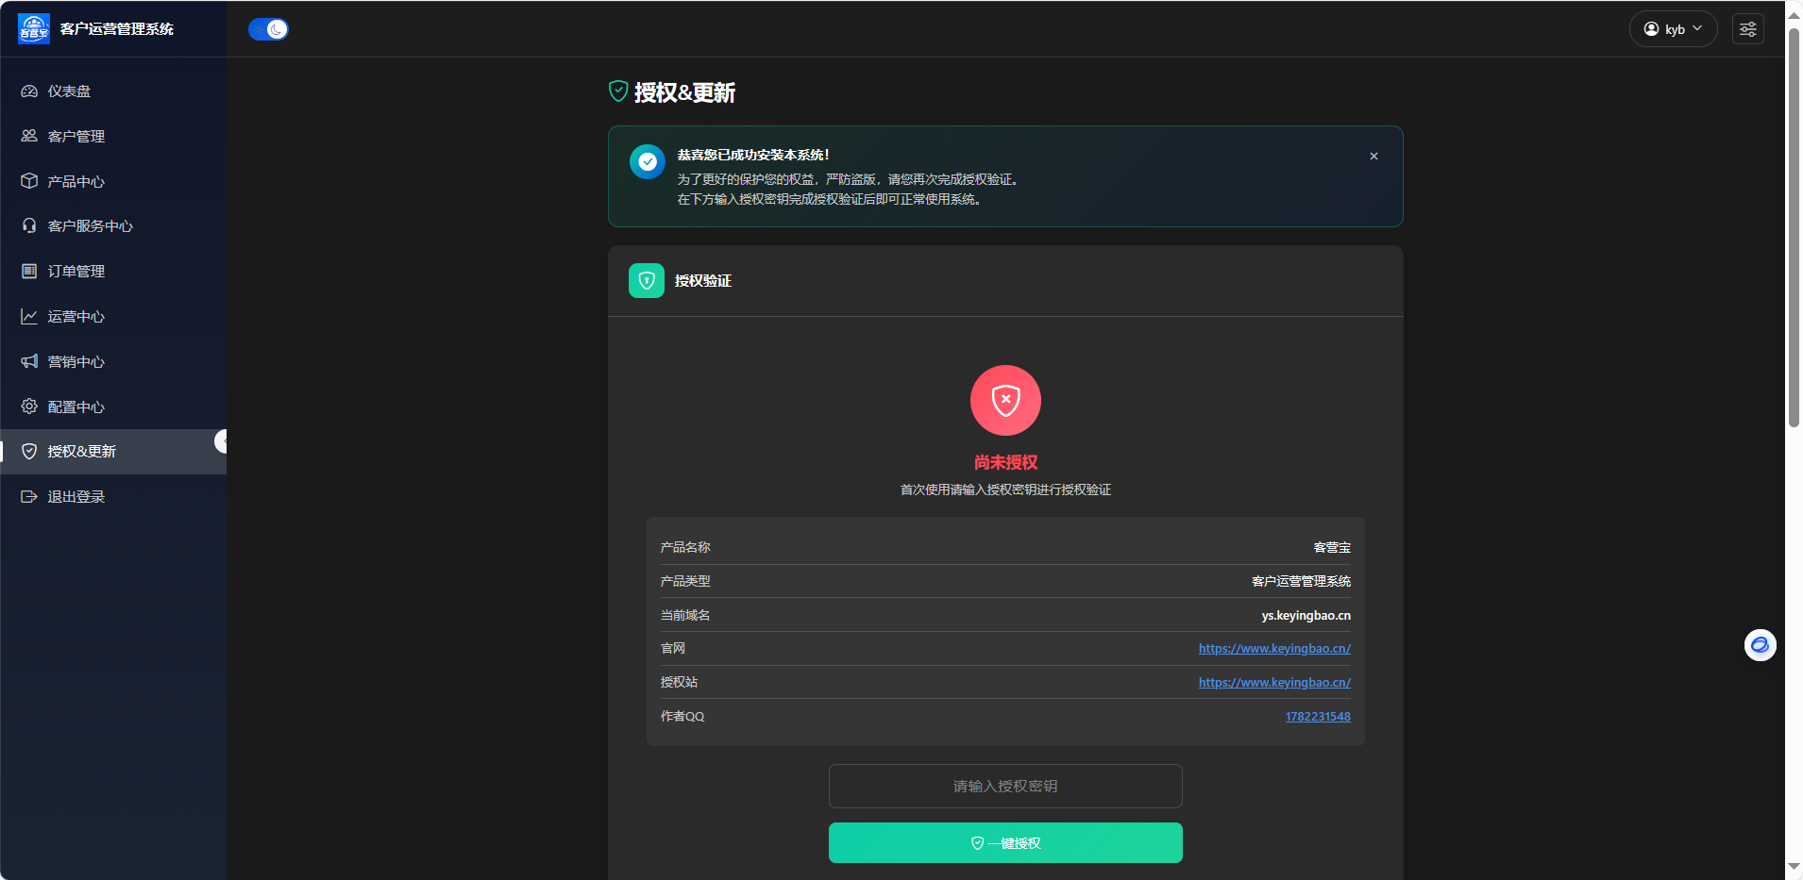Open 运营中心 menu item
1803x880 pixels.
[x=113, y=316]
